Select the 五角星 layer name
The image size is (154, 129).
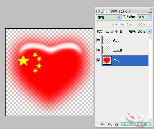[x=118, y=50]
